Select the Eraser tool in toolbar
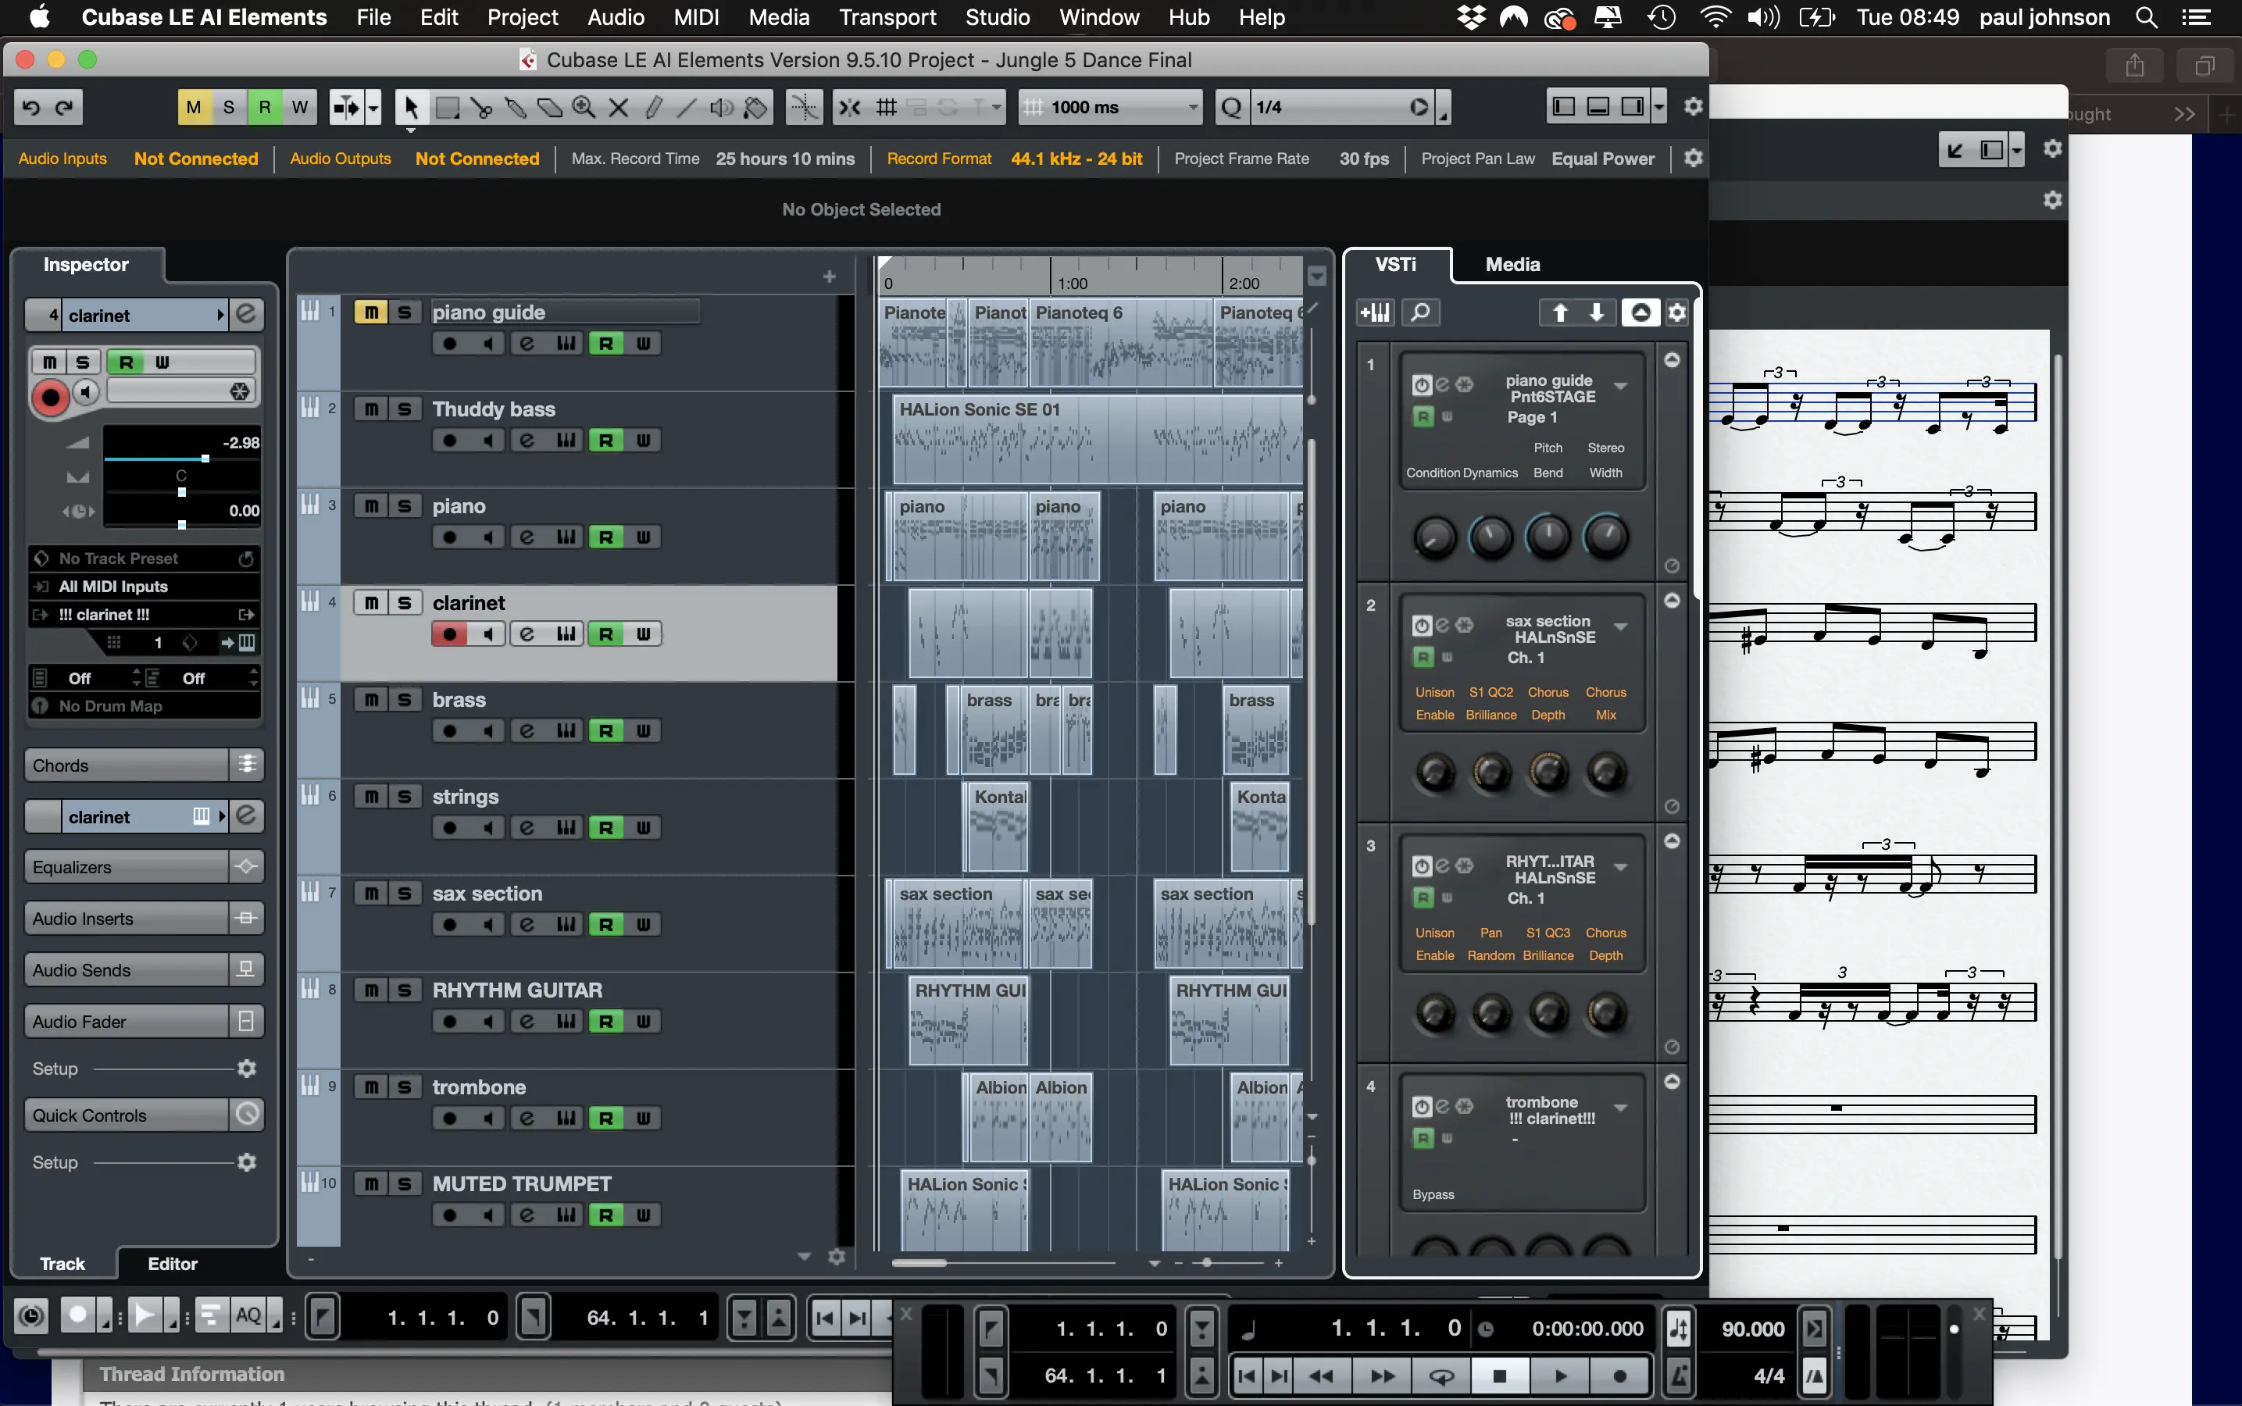2242x1406 pixels. (550, 108)
